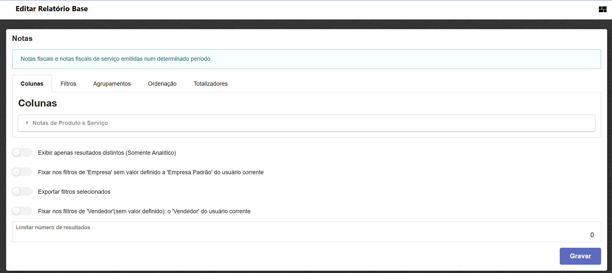The width and height of the screenshot is (612, 273).
Task: Click the tile layout icon in the header
Action: tap(602, 9)
